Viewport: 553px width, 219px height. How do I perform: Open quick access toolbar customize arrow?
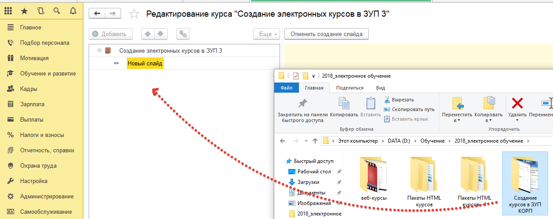[x=313, y=76]
